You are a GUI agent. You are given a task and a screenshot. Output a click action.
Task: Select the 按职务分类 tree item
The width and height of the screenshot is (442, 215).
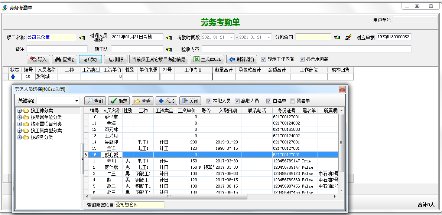coord(42,137)
